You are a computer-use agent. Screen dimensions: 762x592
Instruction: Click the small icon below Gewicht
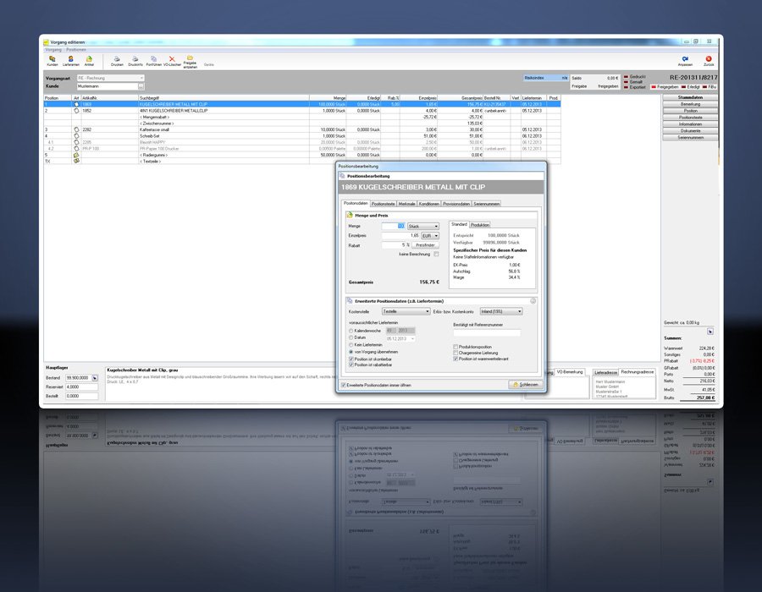coord(710,332)
